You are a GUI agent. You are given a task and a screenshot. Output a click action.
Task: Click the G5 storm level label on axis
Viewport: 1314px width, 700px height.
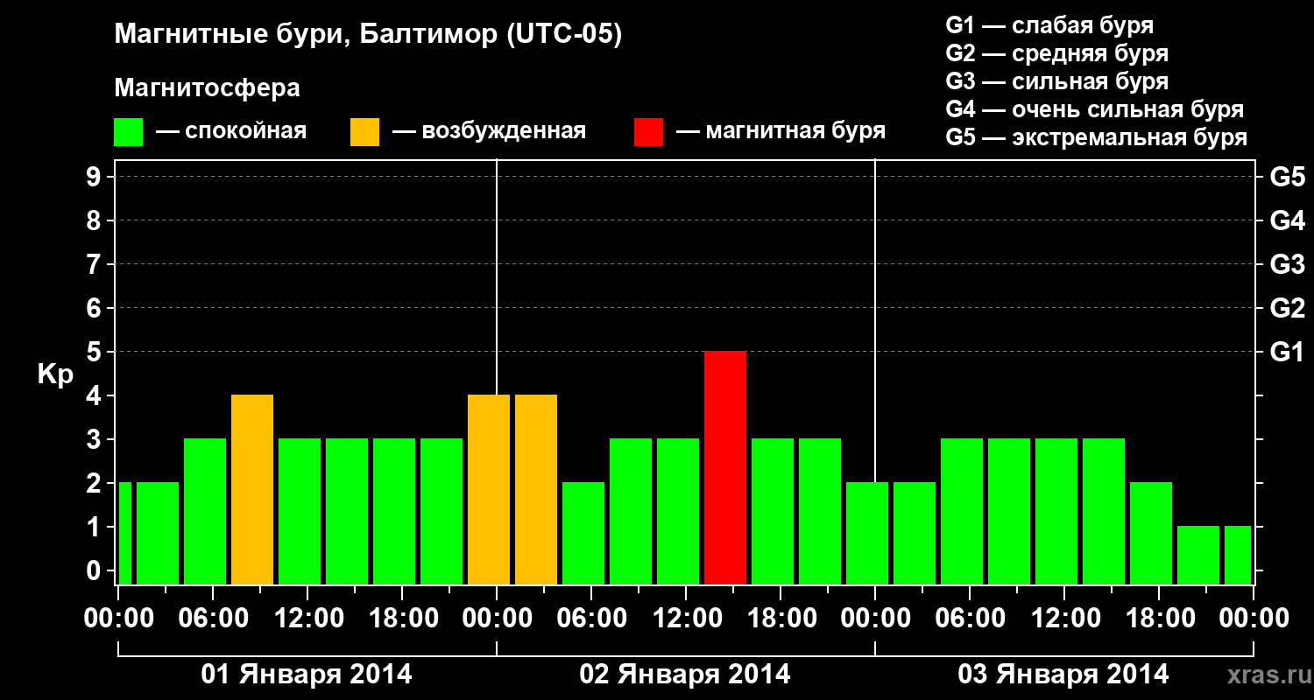1287,177
